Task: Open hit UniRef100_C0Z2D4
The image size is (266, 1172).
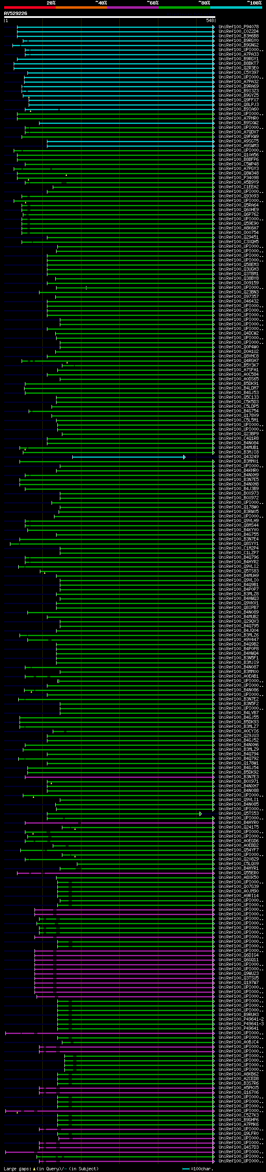Action: tap(239, 32)
